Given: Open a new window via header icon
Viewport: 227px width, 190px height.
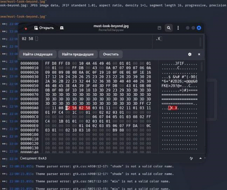Looking at the screenshot, I should 62,28.
